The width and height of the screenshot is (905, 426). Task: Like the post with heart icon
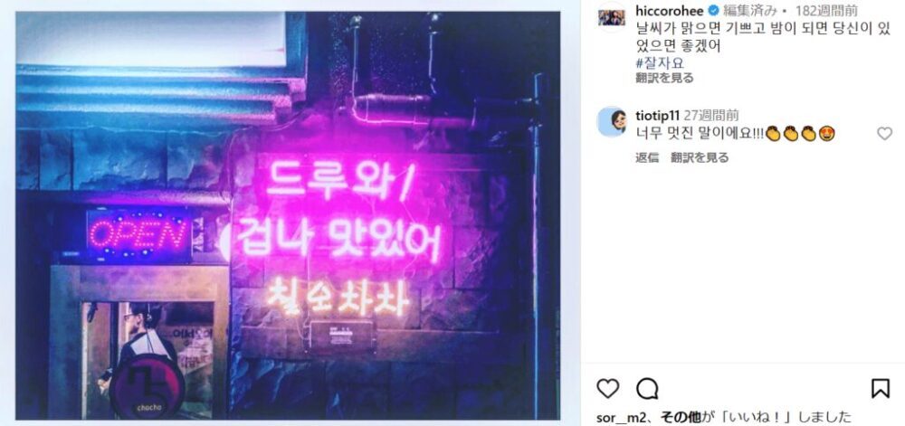[608, 389]
